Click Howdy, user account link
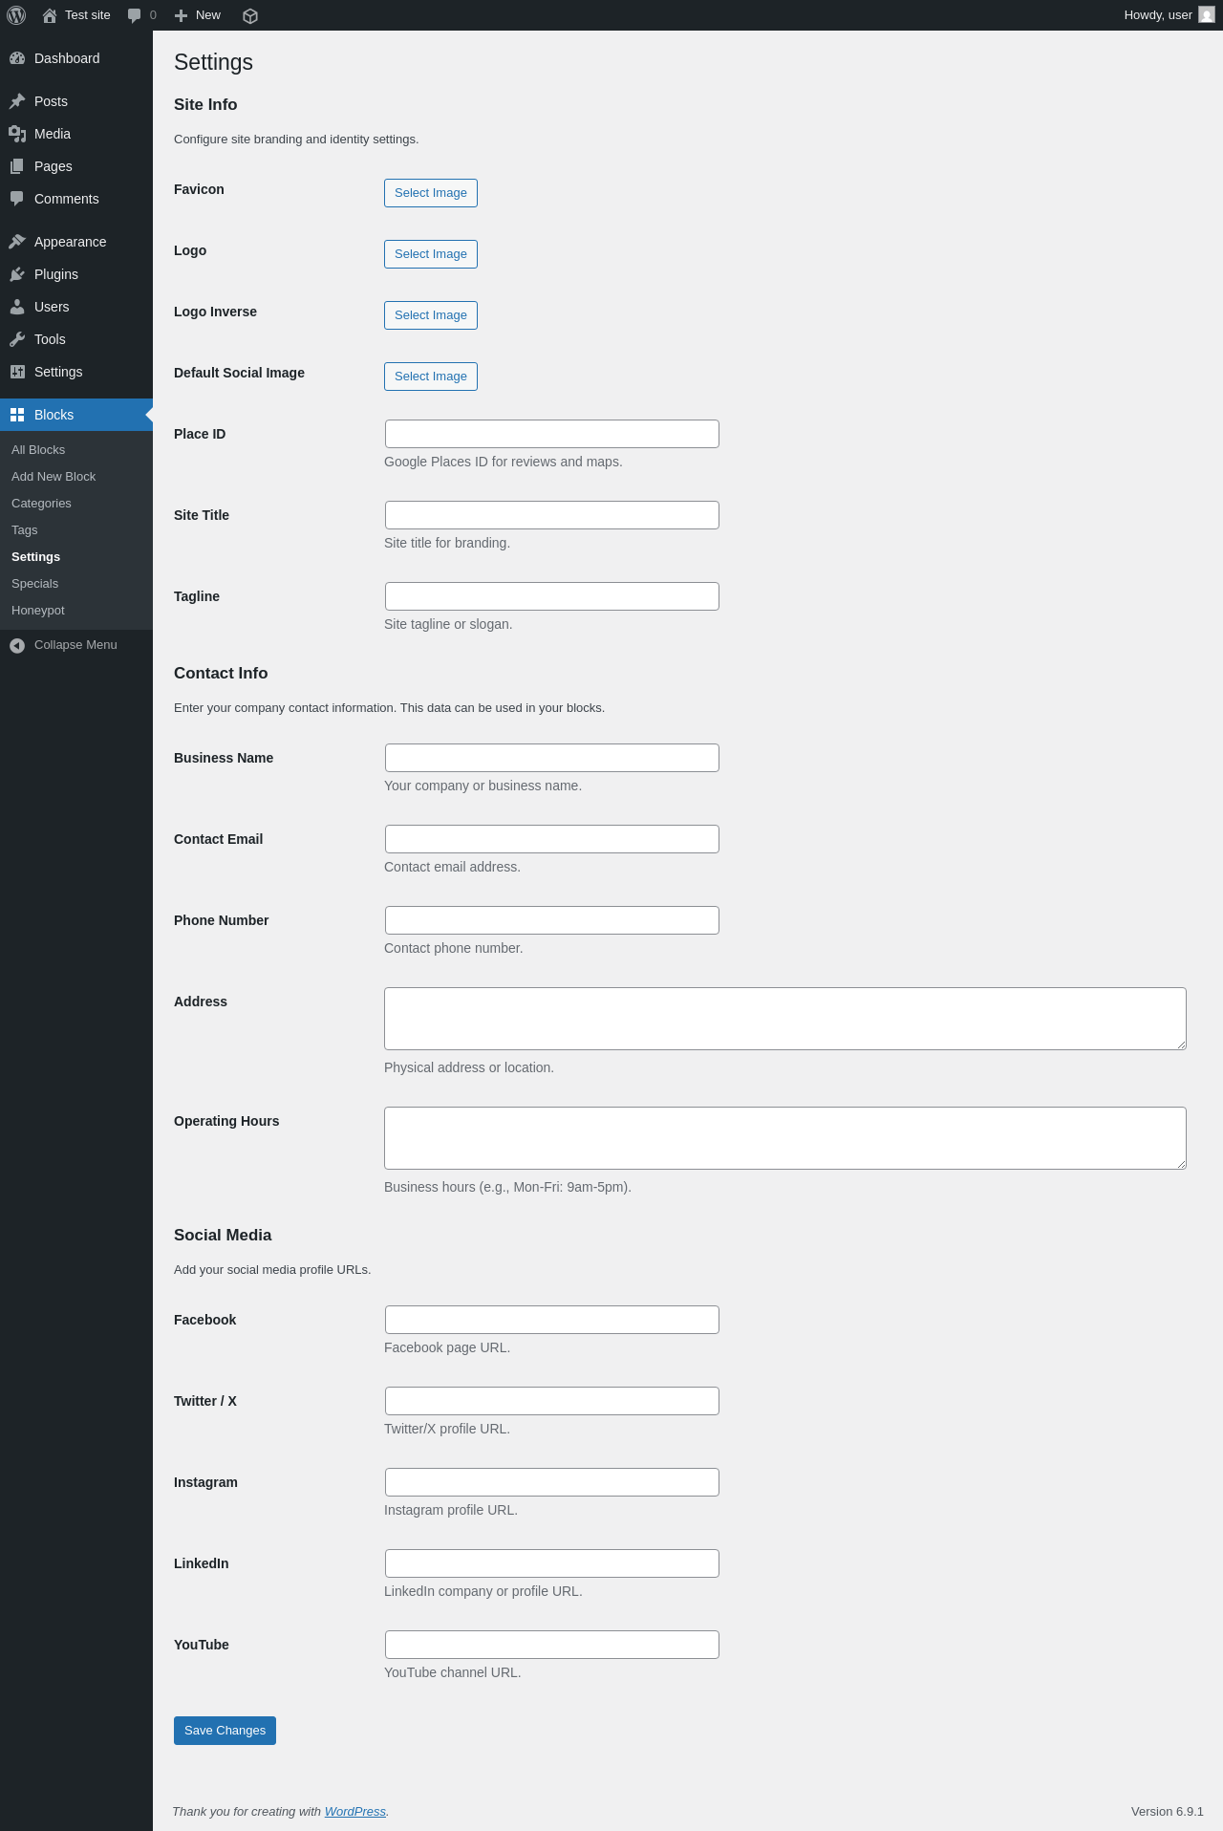Screen dimensions: 1223x1831 tap(1169, 15)
